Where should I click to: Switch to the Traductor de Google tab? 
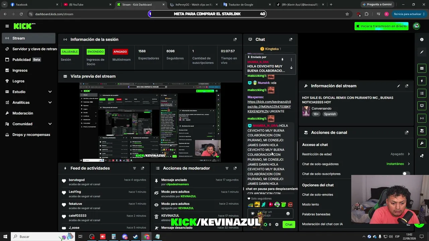[x=247, y=5]
